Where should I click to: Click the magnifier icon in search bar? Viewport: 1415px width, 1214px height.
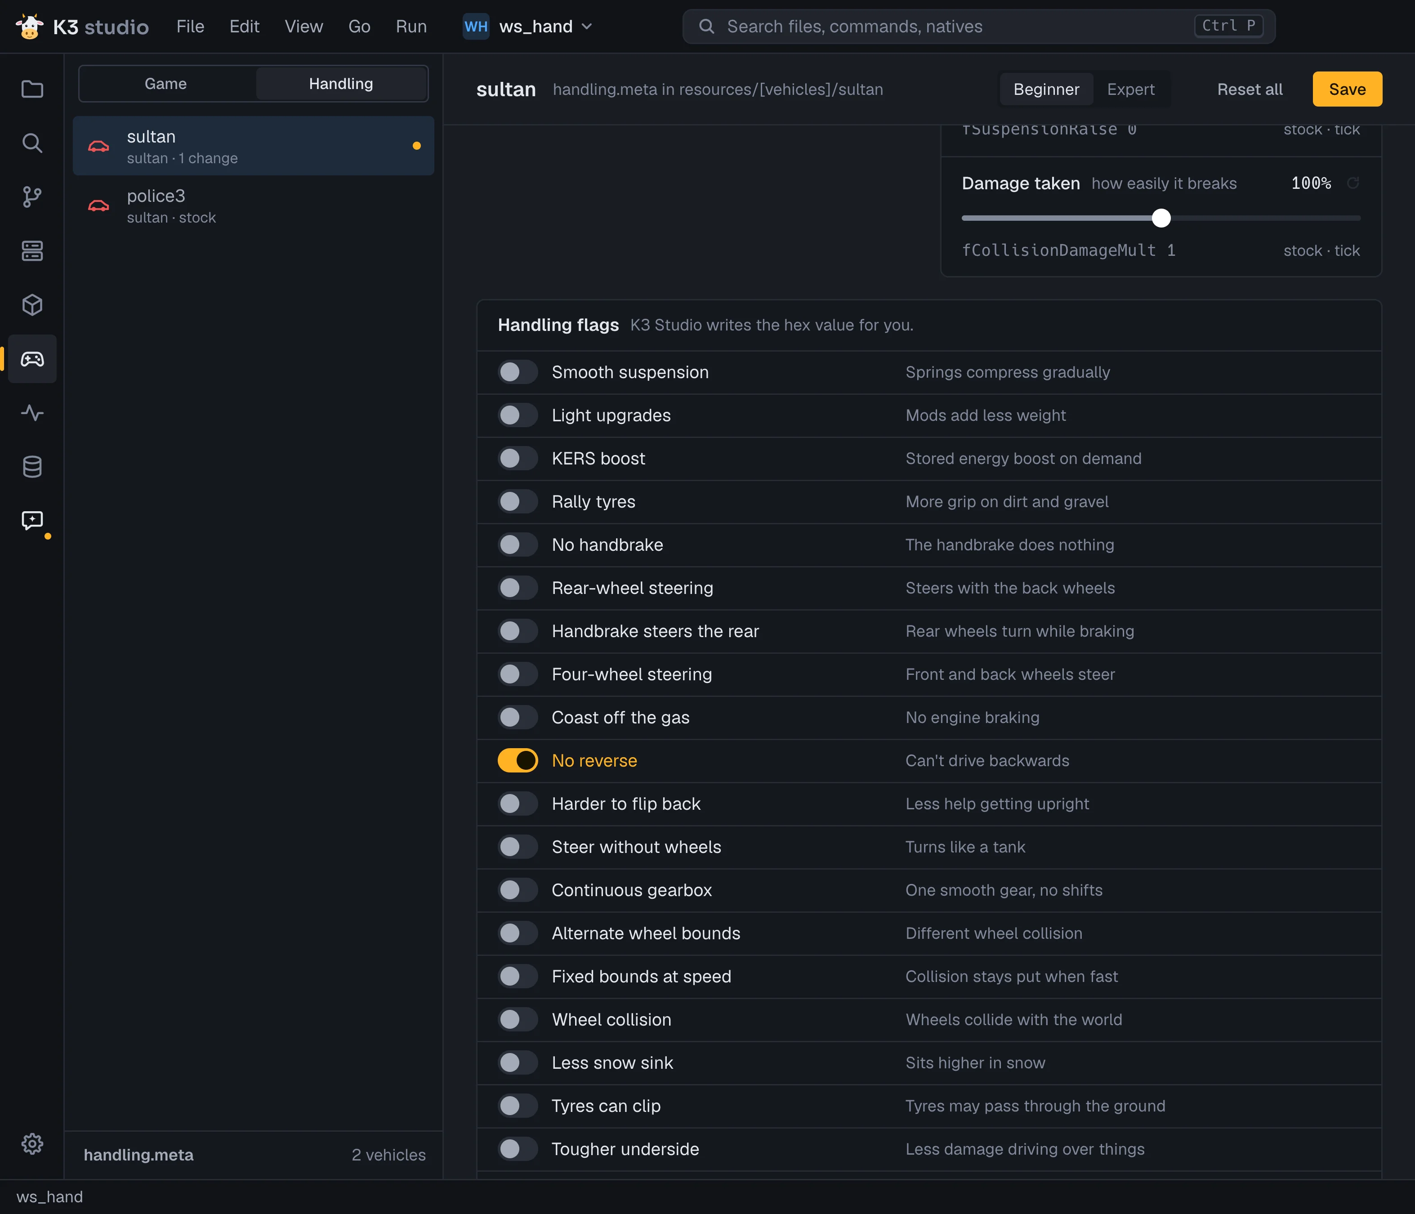click(707, 27)
